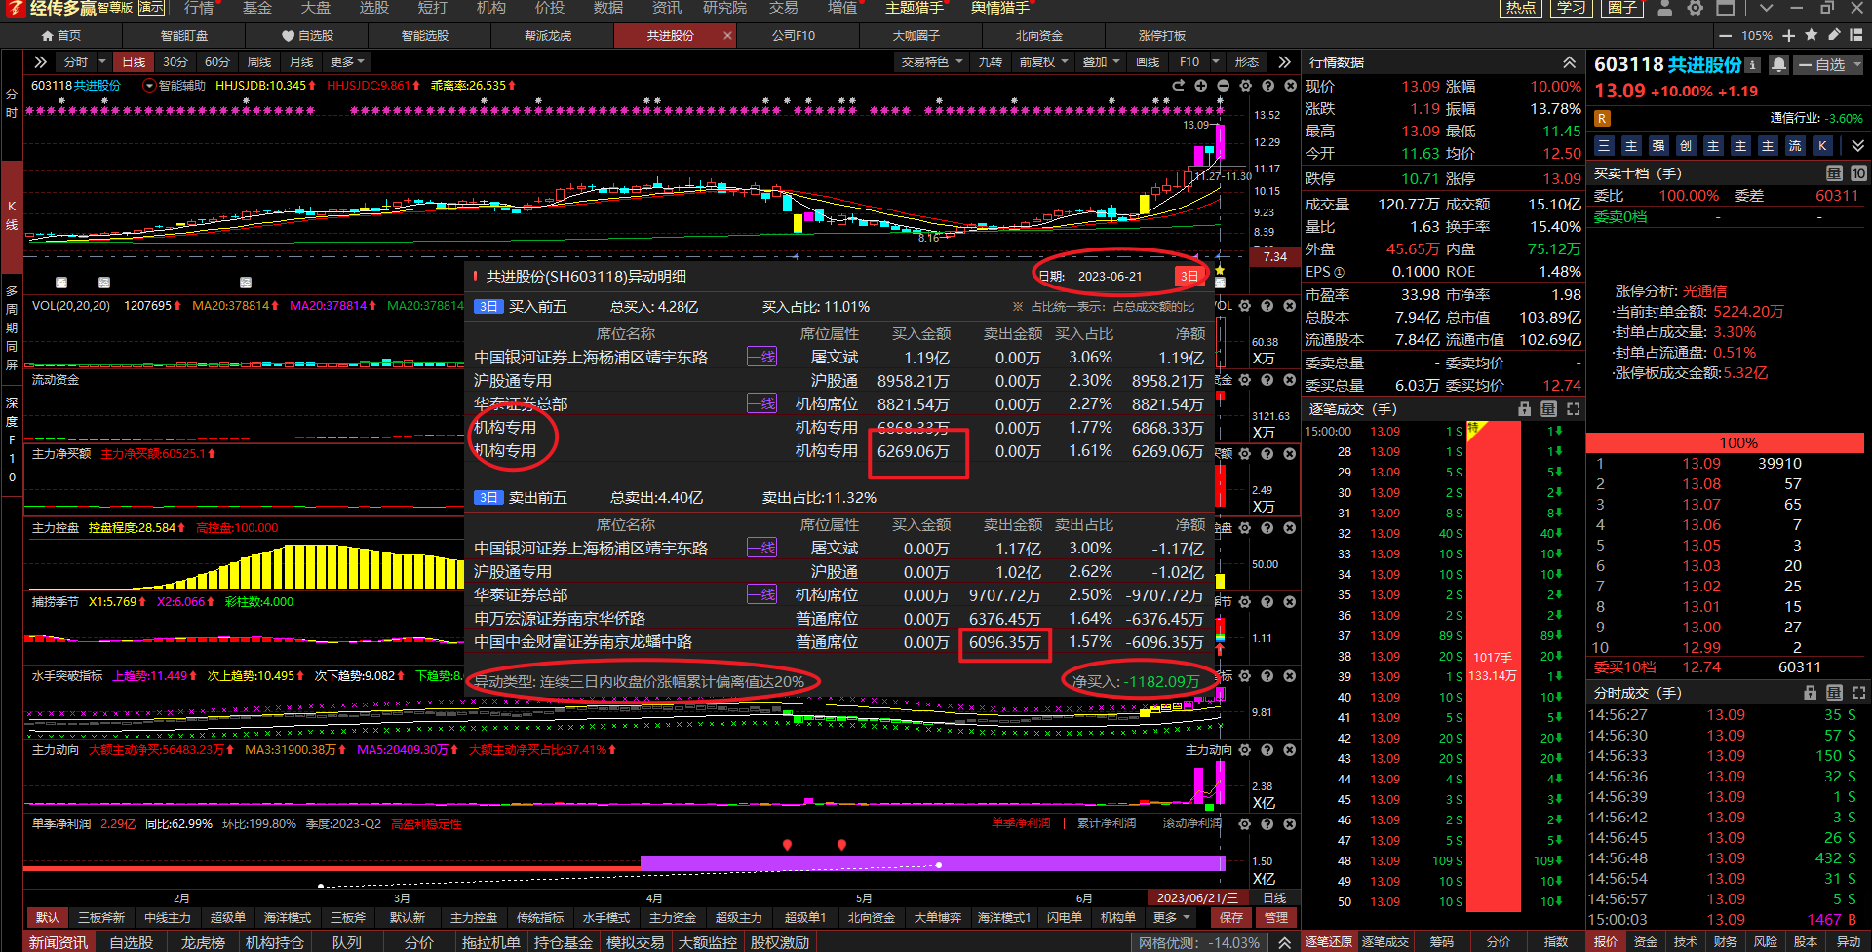The height and width of the screenshot is (952, 1872).
Task: Click the lock icon in the 逐笔成交 header
Action: point(1525,409)
